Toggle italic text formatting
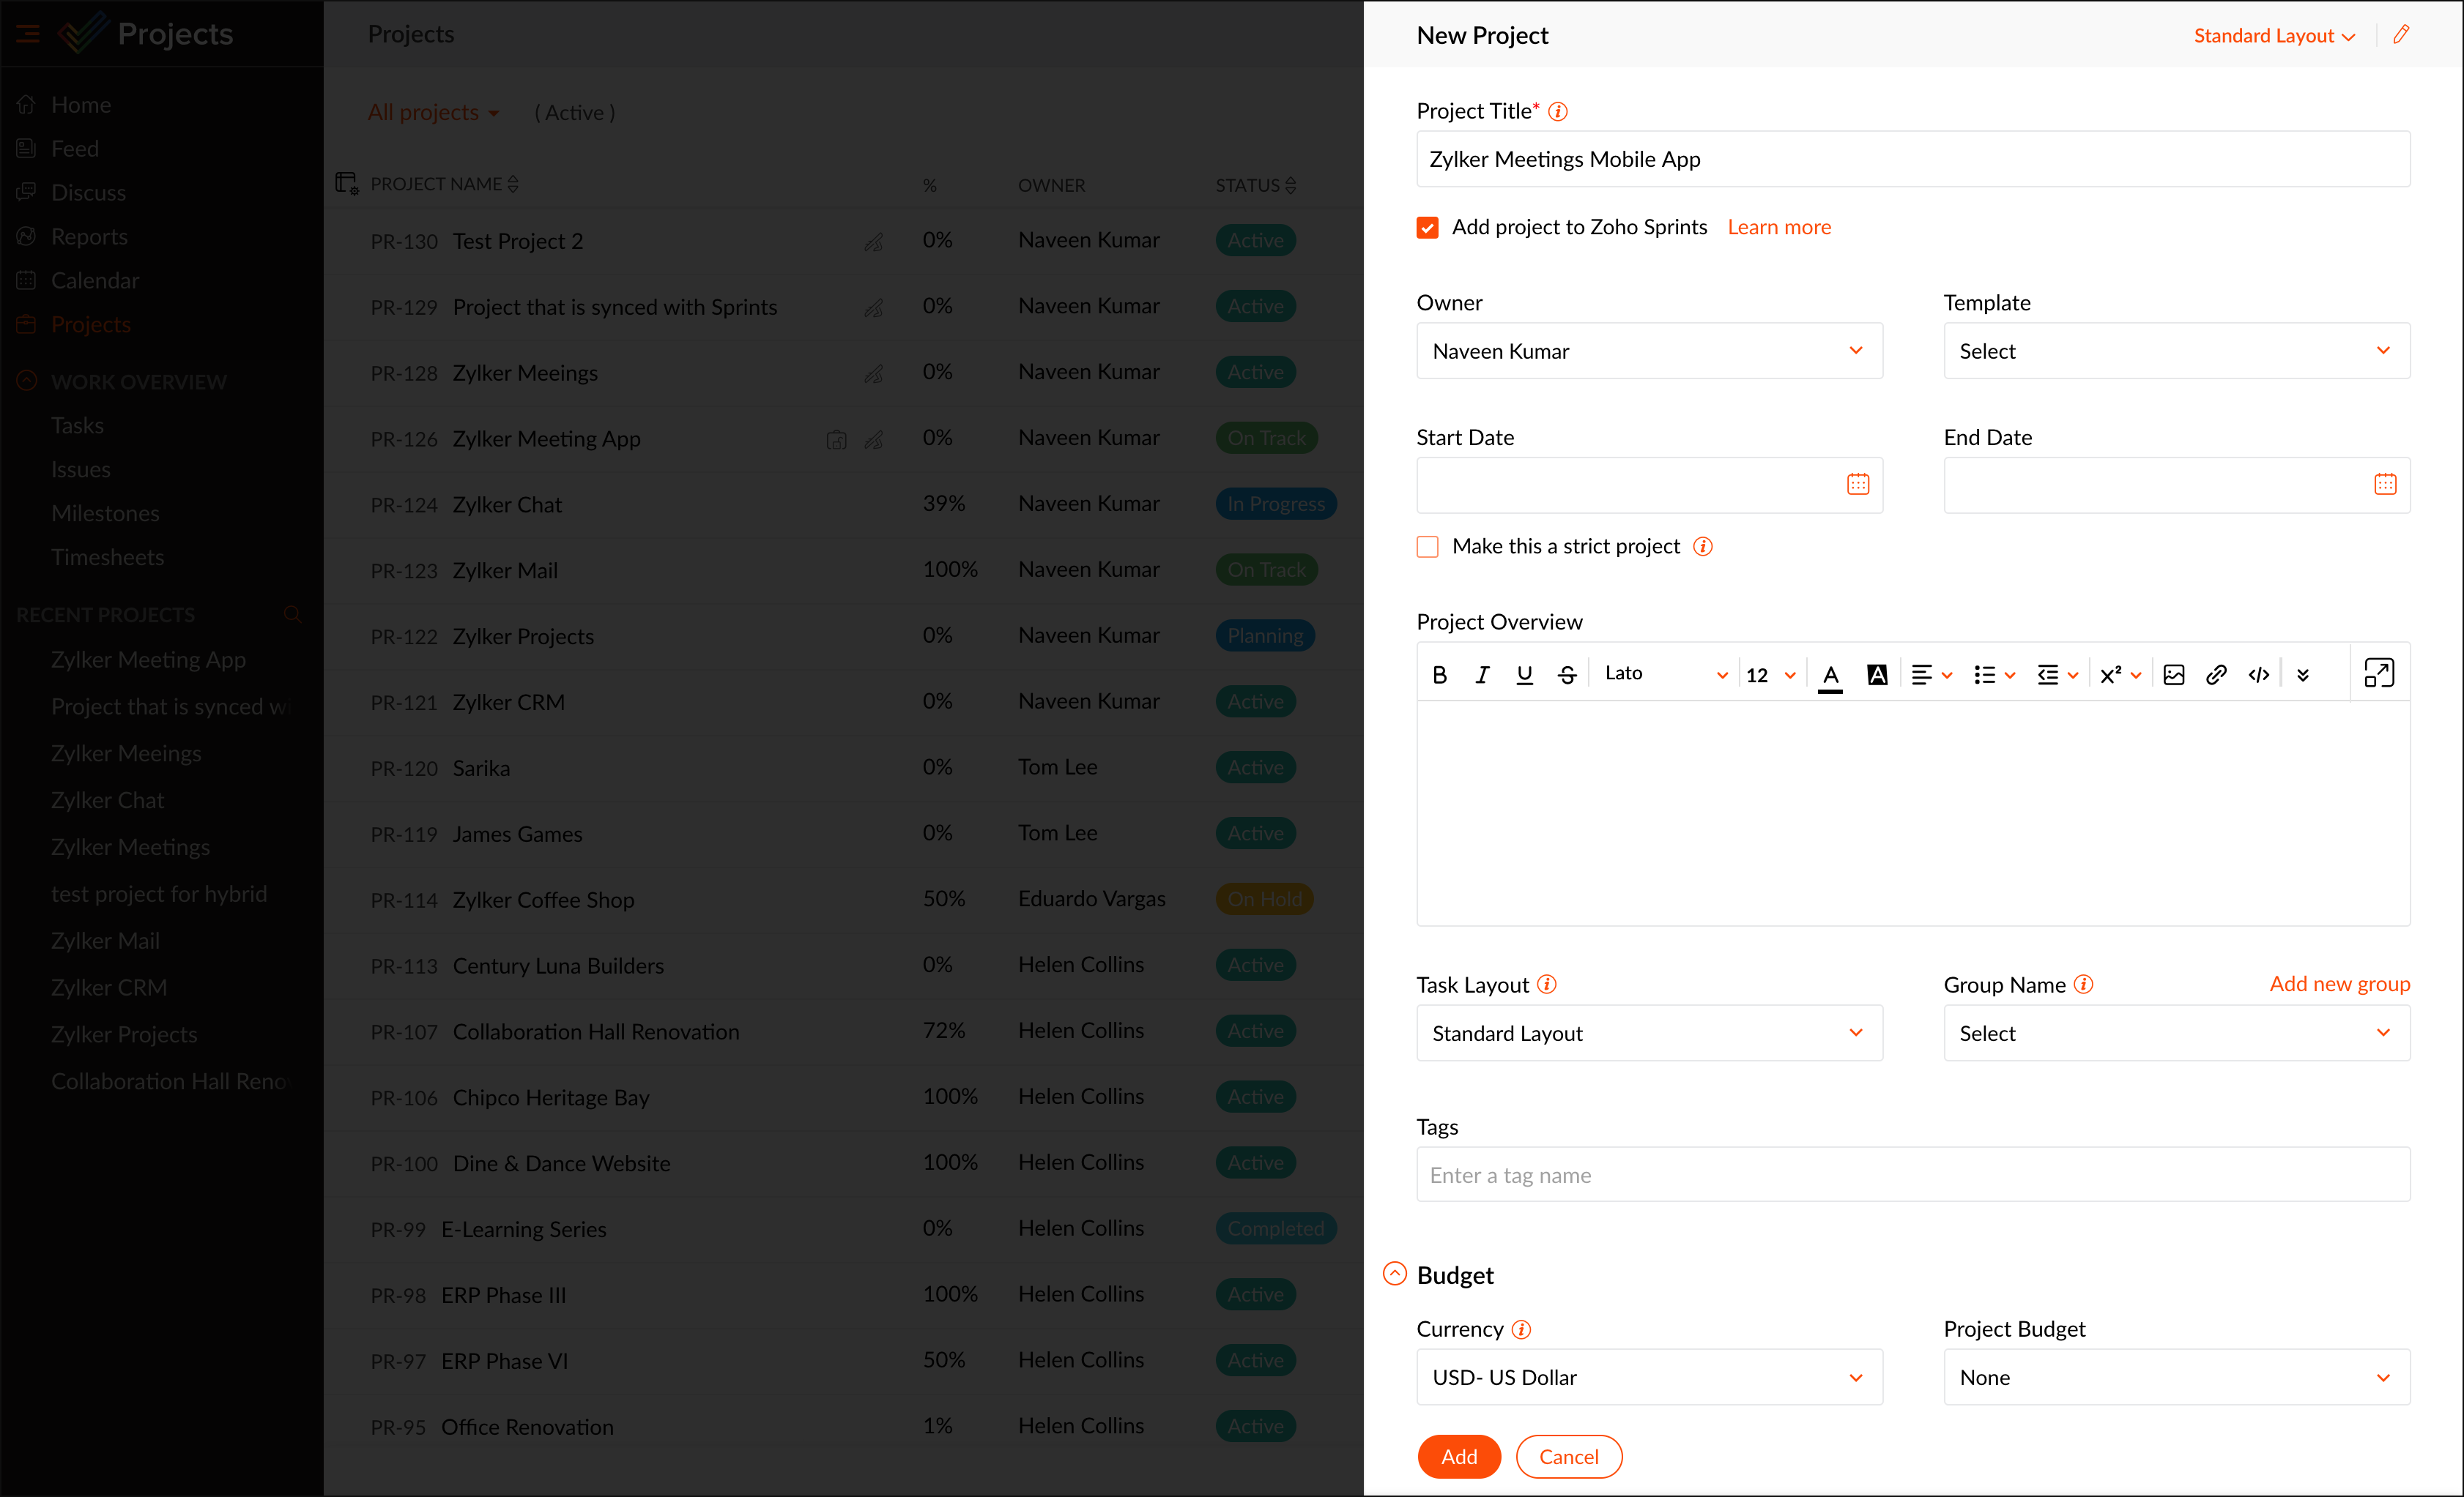Viewport: 2464px width, 1497px height. [x=1482, y=674]
